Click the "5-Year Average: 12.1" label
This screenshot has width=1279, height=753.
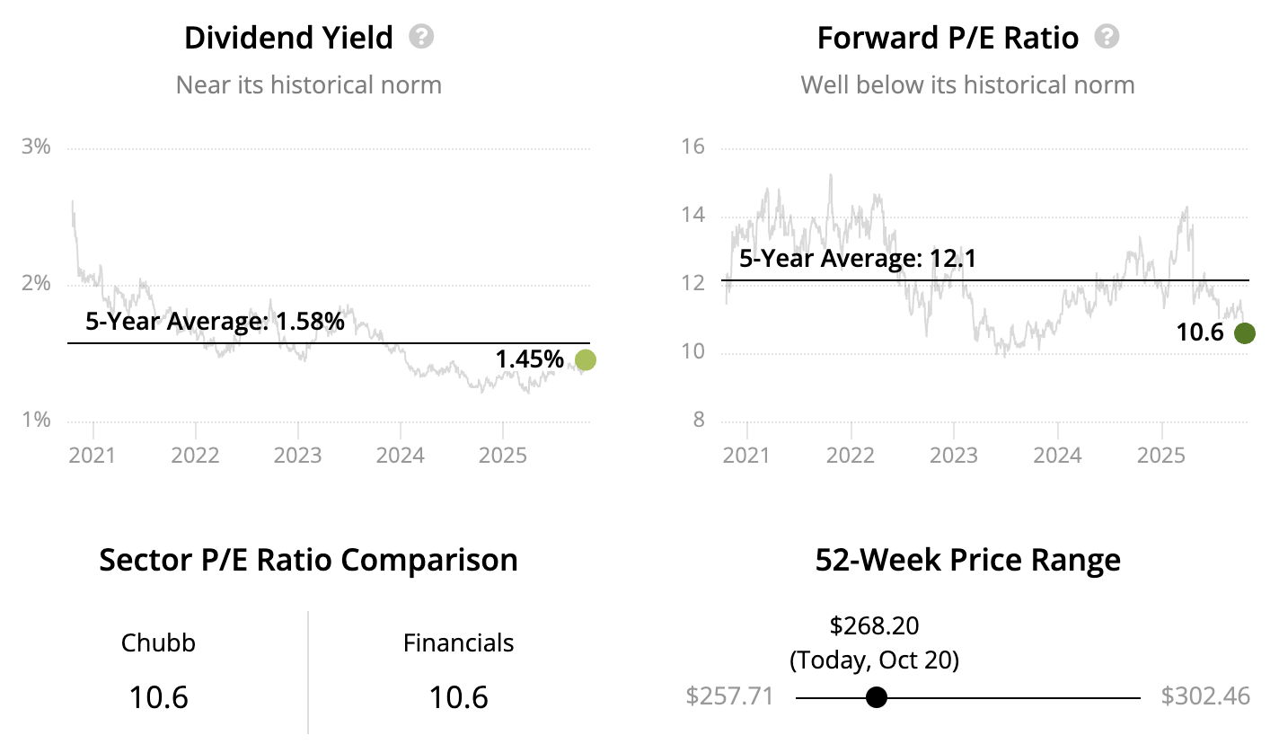point(858,260)
